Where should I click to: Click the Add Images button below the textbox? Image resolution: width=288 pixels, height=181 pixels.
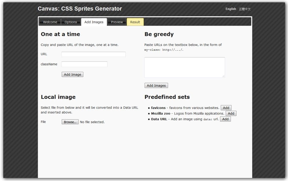click(156, 85)
